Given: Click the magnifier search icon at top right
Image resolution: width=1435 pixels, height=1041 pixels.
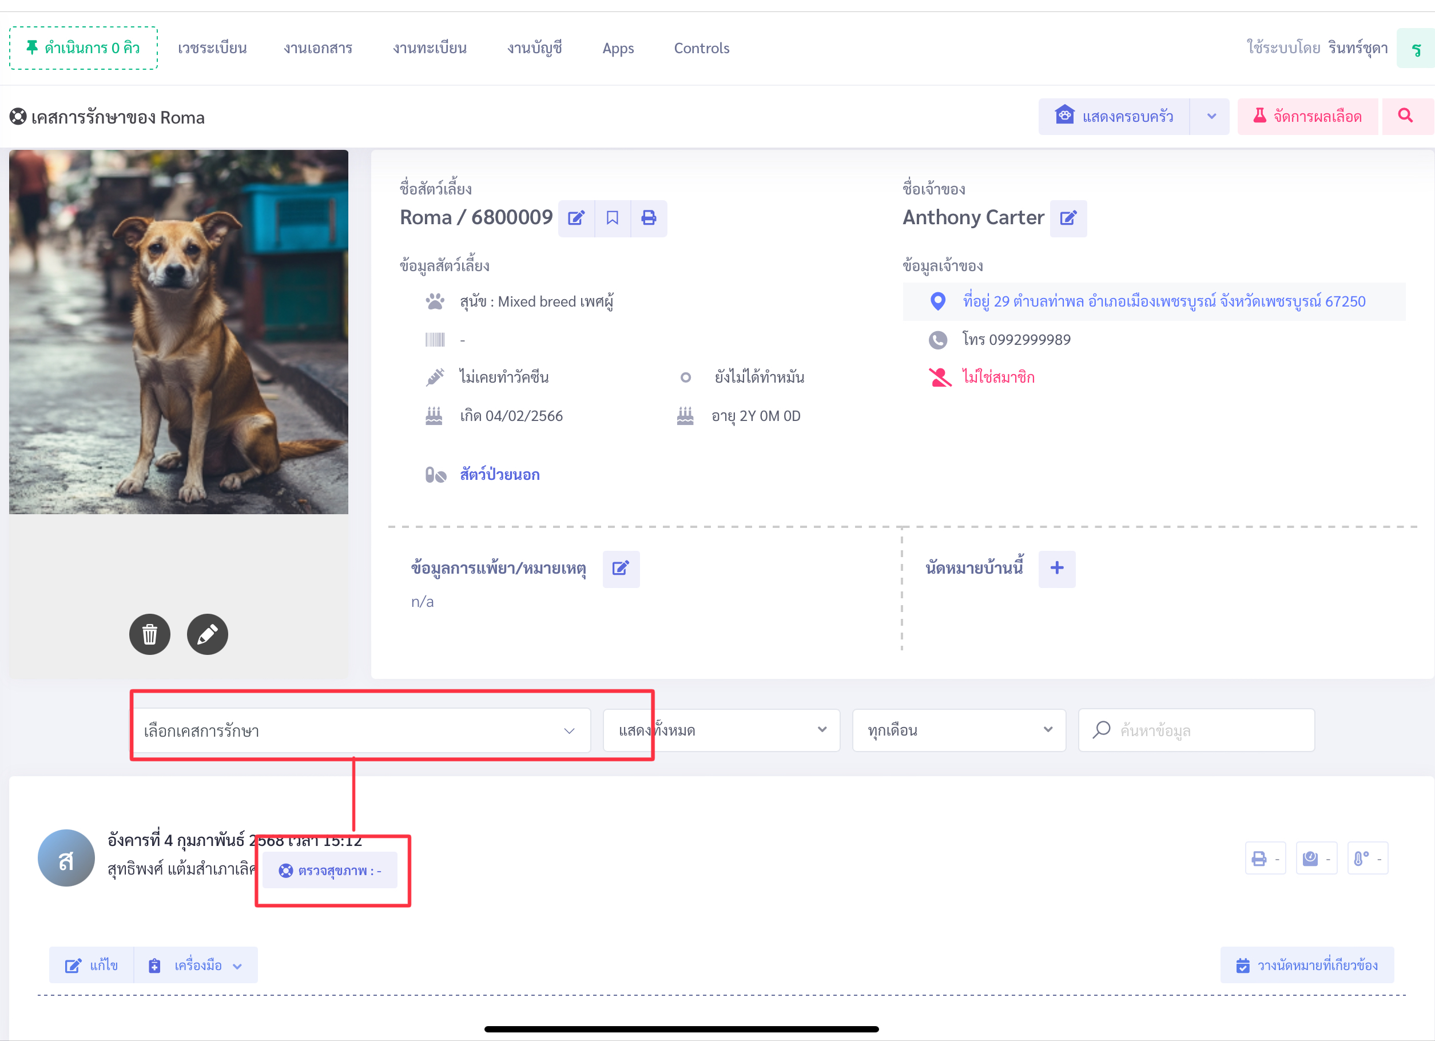Looking at the screenshot, I should [x=1405, y=116].
